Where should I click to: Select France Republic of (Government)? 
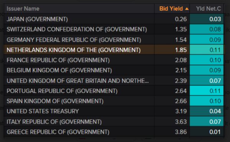[x=58, y=60]
